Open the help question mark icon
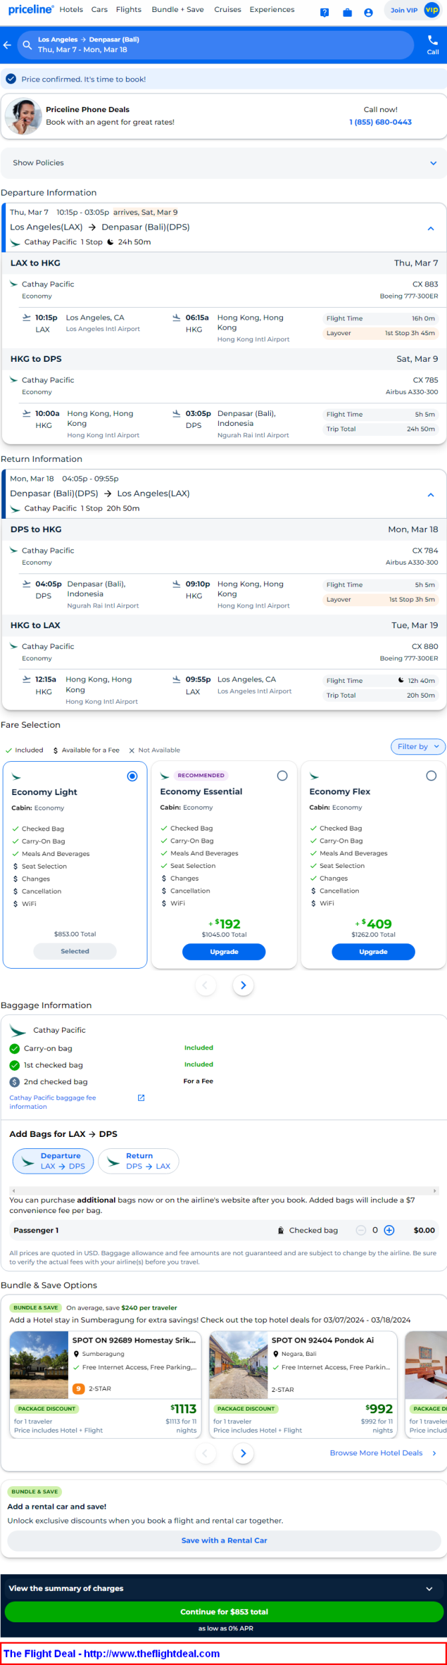447x1665 pixels. 324,12
